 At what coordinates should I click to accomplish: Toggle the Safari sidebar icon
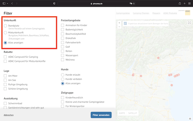pos(4,4)
